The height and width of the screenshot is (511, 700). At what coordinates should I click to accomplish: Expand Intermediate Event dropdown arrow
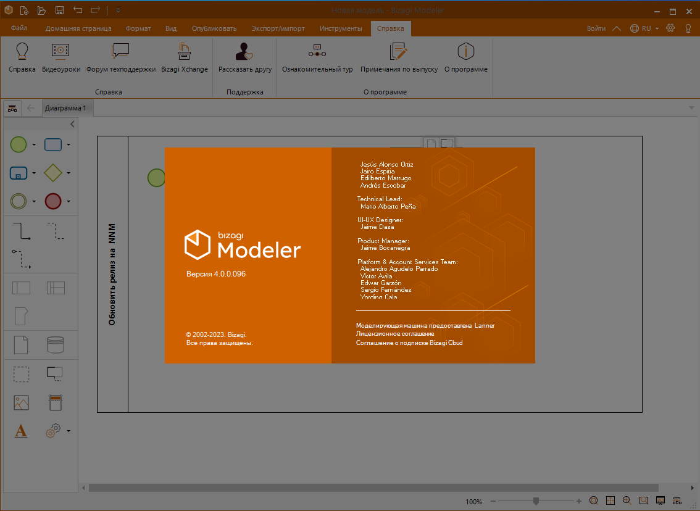click(34, 201)
